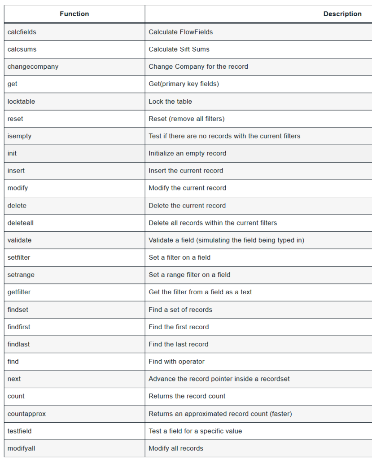Click 'Find a set of records' description

(180, 310)
